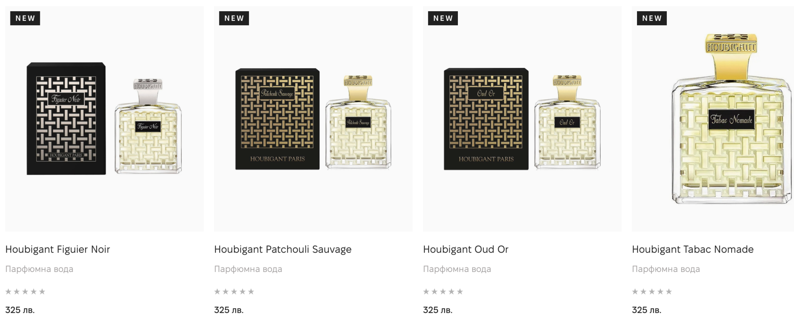Click the NEW badge on Patchouli Sauvage
The width and height of the screenshot is (794, 329).
point(234,18)
